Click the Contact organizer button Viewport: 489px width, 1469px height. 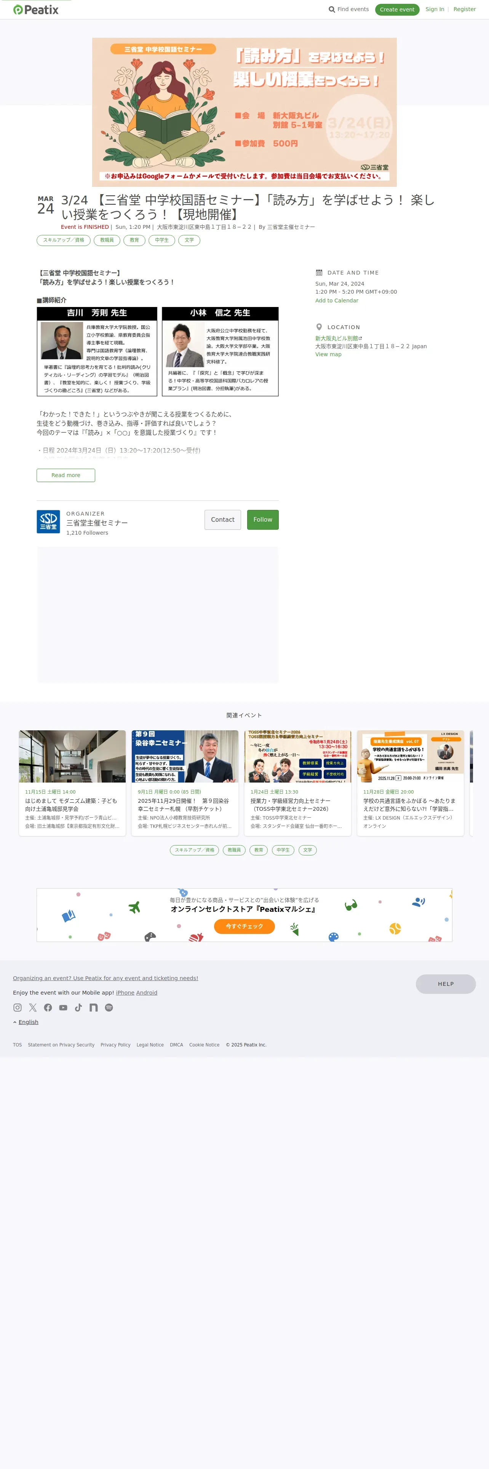click(222, 519)
